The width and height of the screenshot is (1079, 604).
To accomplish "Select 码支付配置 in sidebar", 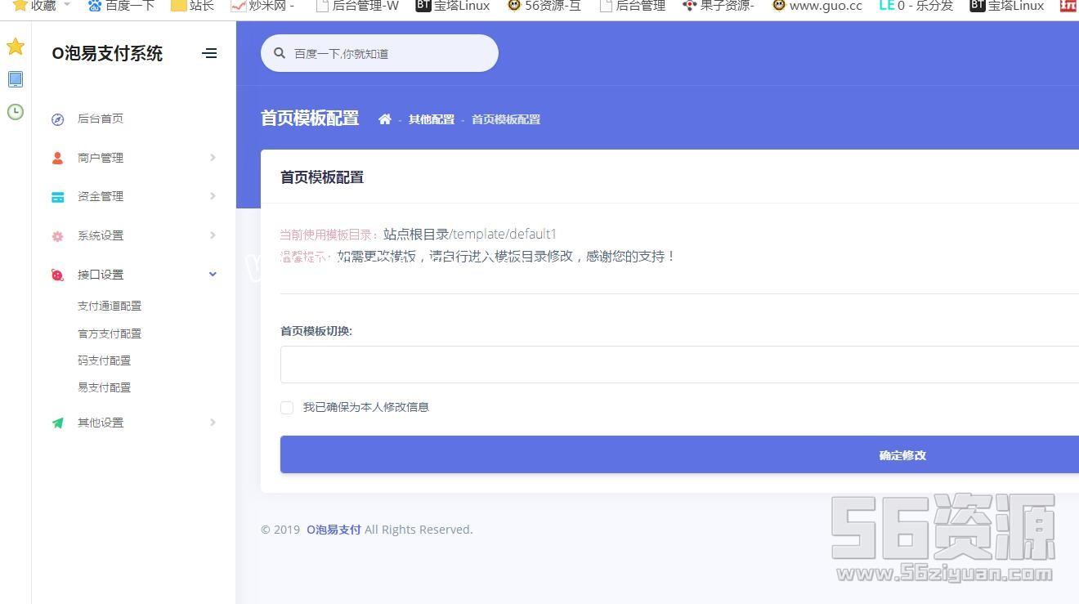I will [104, 360].
